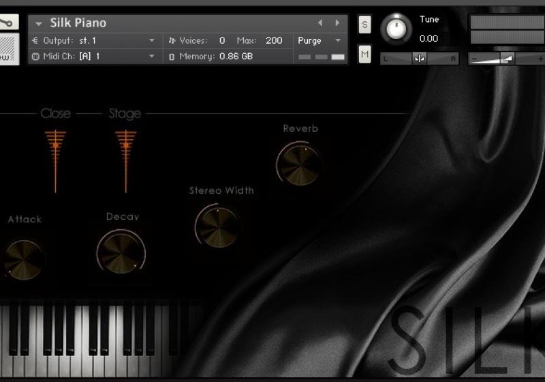This screenshot has height=382, width=545.
Task: Click the Decay knob
Action: point(121,253)
